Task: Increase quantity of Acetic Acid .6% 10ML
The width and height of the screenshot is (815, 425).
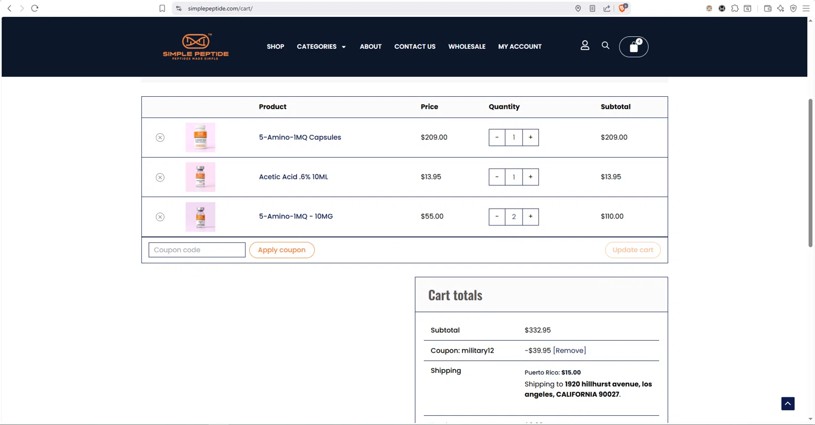Action: click(x=531, y=177)
